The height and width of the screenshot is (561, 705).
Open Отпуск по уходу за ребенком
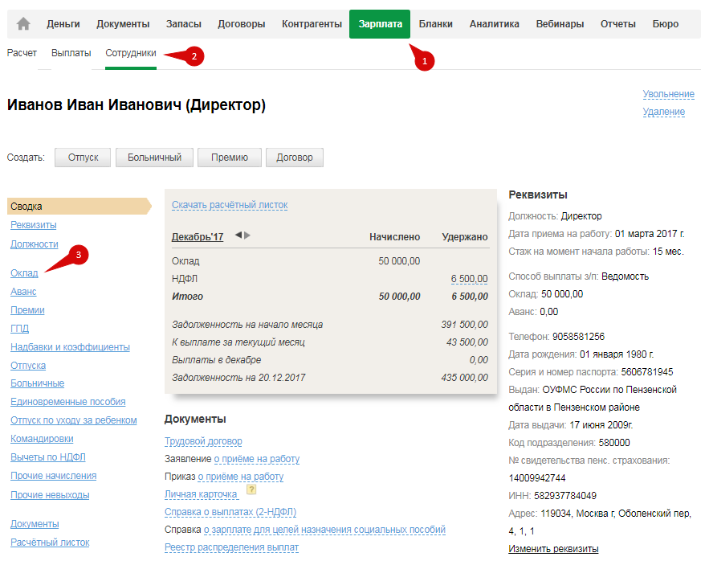(x=74, y=420)
